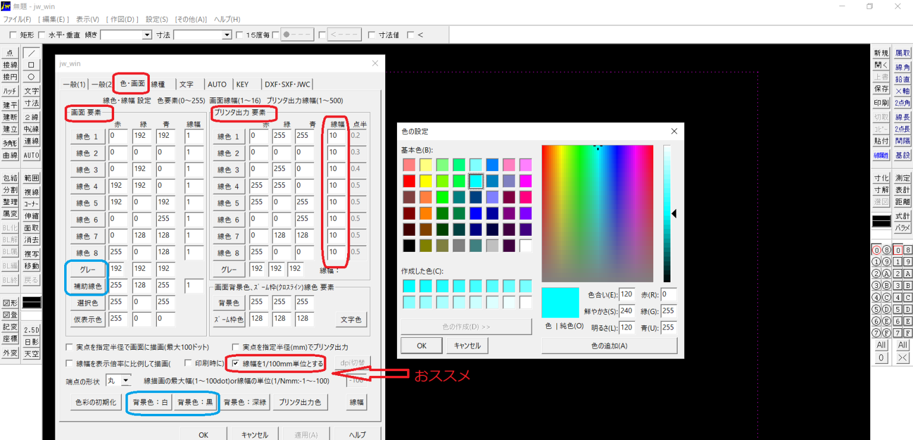Select the 寸法 dimension tool in left toolbar
Viewport: 913px width, 440px height.
pos(32,103)
